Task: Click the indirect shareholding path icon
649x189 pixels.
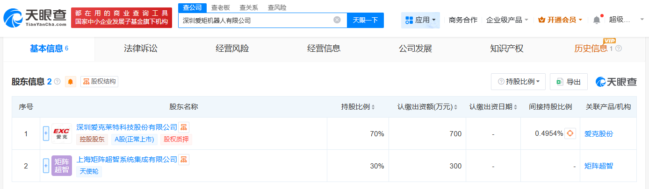Action: point(570,133)
